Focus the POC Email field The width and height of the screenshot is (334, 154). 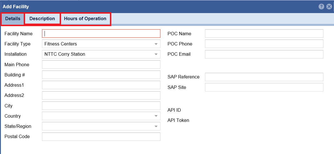click(x=264, y=54)
